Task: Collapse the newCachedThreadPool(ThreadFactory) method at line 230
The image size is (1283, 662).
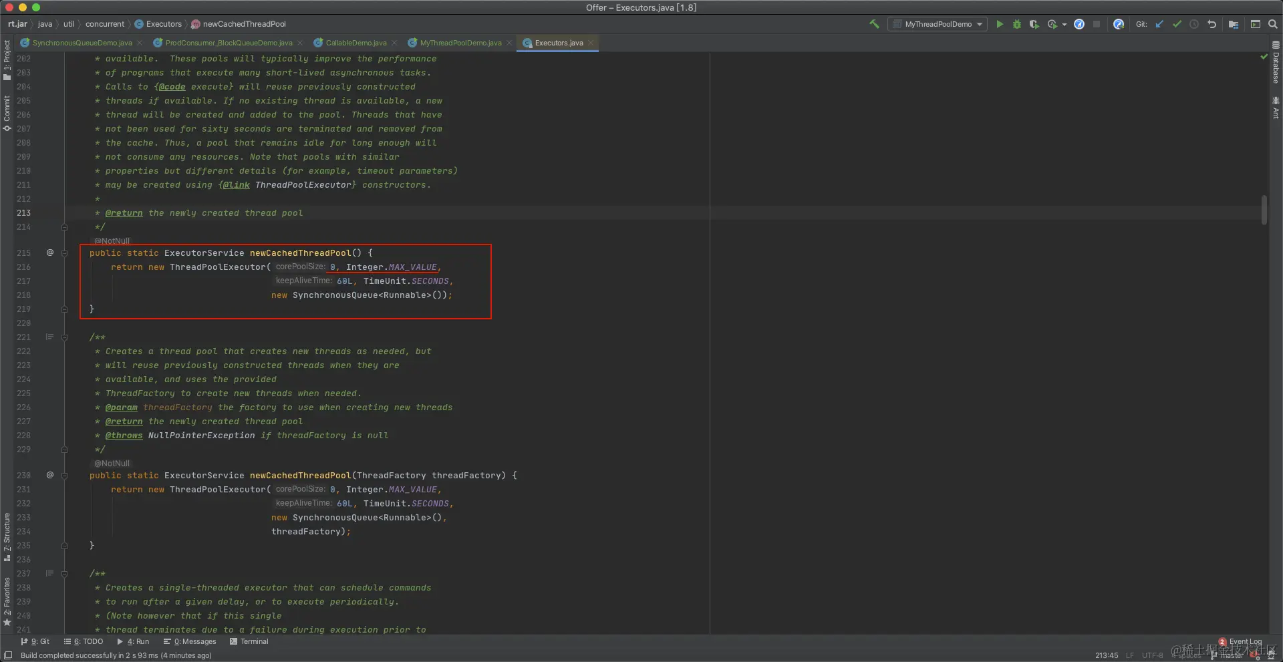Action: (64, 476)
